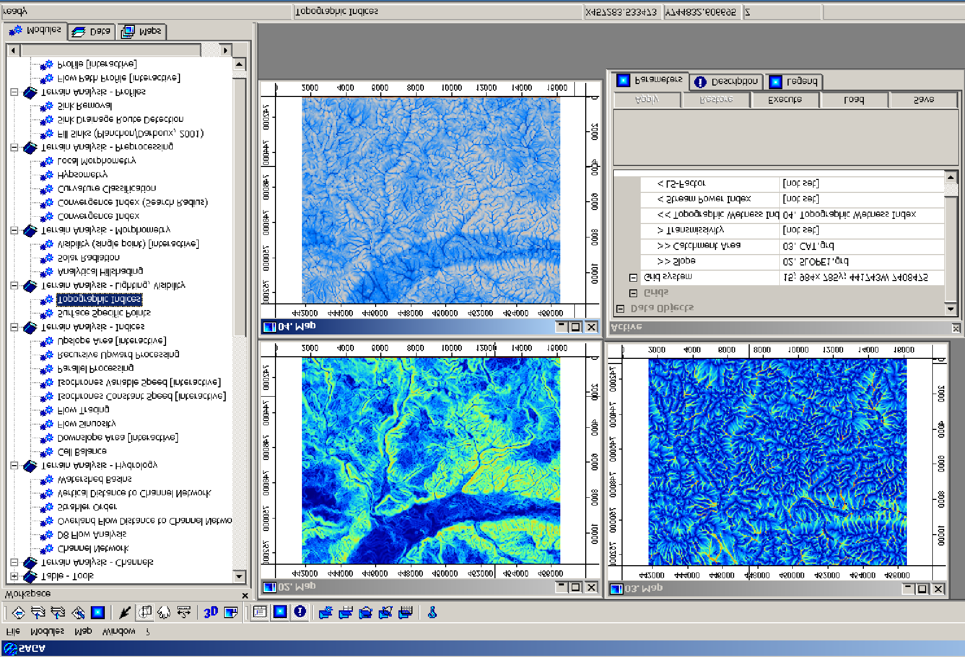
Task: Click the LS-Factor [not set] value
Action: 862,184
